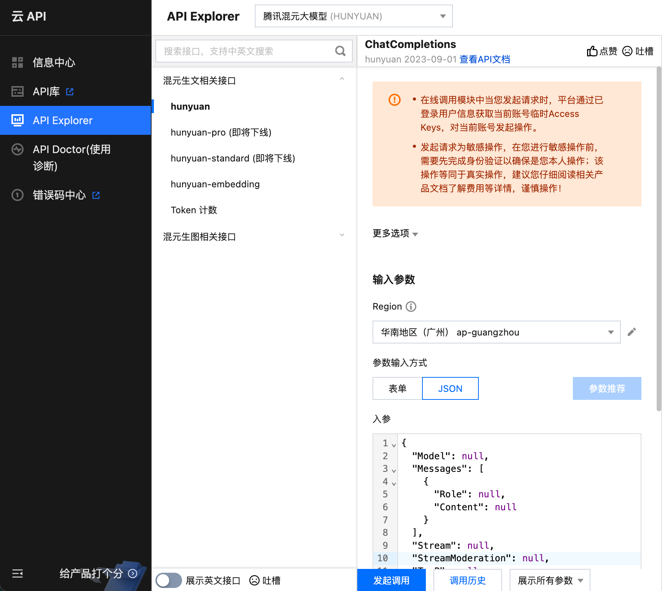Click 给产品打个分 rating link
The image size is (662, 591).
[91, 573]
